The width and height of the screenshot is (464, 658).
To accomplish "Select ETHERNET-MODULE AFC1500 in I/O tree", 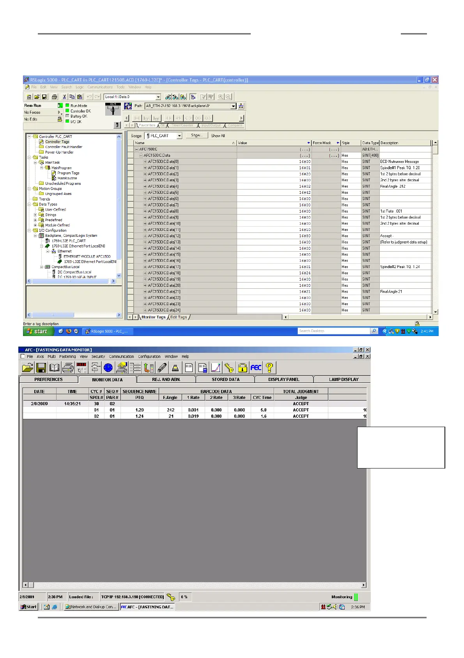I will pos(87,256).
